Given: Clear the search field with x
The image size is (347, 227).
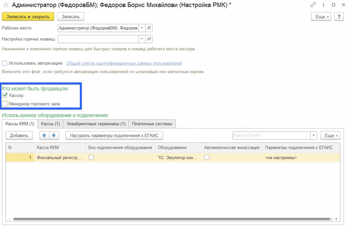Looking at the screenshot, I should click(313, 135).
